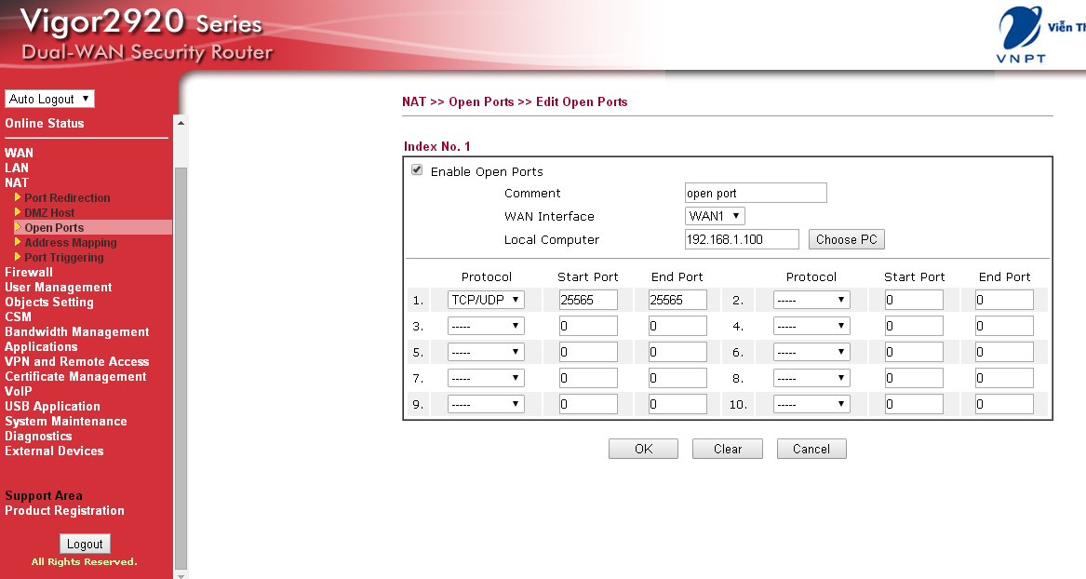
Task: Focus row 3 Start Port field
Action: (x=588, y=326)
